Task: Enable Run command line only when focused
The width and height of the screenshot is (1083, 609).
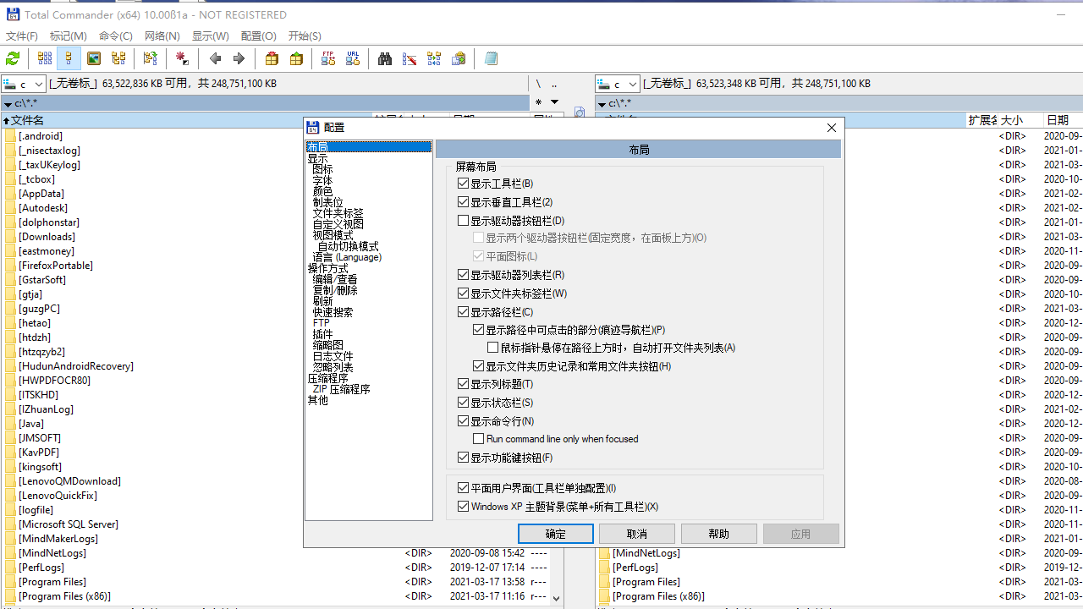Action: (x=479, y=438)
